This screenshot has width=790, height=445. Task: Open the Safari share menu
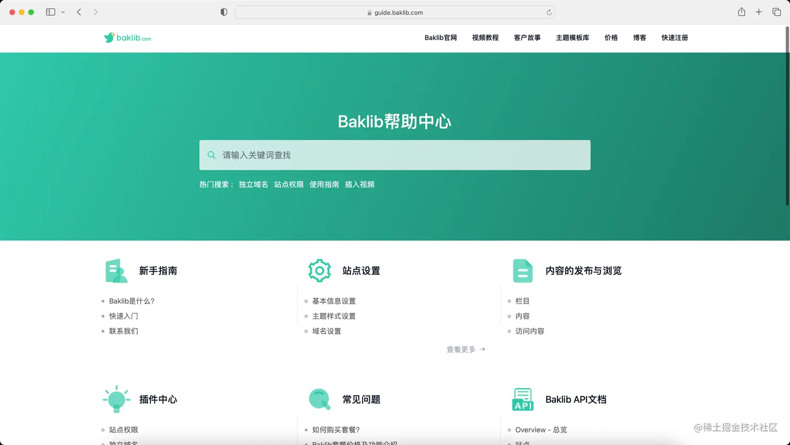741,11
